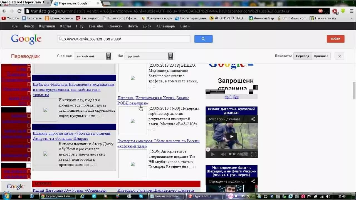This screenshot has height=200, width=356.
Task: Open Новости in Google bar
Action: (x=115, y=26)
